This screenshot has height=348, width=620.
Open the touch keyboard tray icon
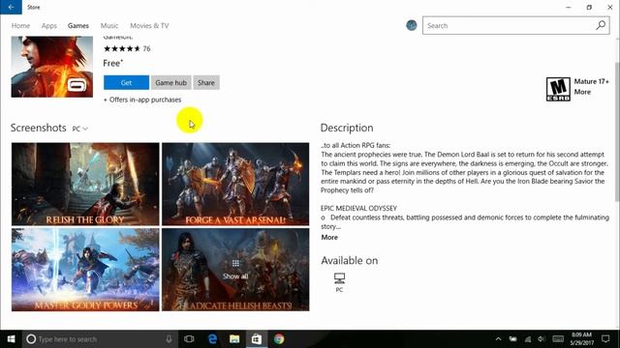click(x=558, y=339)
